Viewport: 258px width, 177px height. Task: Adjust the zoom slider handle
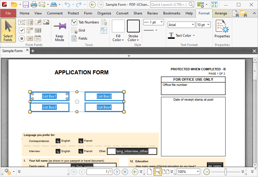click(226, 172)
